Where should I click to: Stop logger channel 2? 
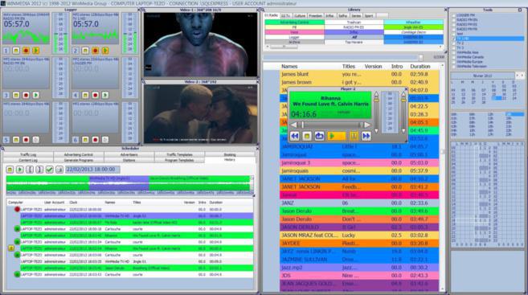(x=85, y=51)
